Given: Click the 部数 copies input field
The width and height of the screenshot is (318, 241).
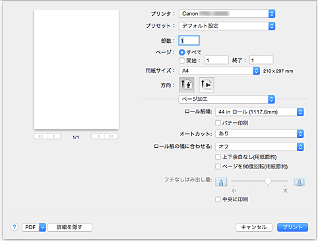Looking at the screenshot, I should 189,40.
